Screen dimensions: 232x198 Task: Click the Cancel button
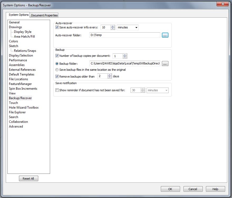(x=193, y=189)
